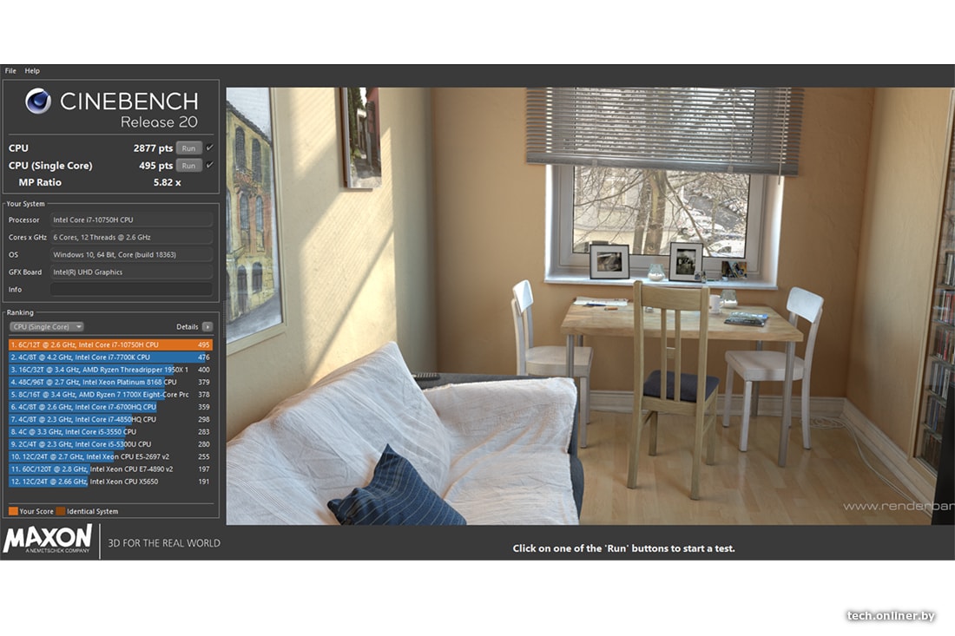955x636 pixels.
Task: Select ranking row 6 Intel Core i7-6700HQ
Action: pyautogui.click(x=110, y=407)
